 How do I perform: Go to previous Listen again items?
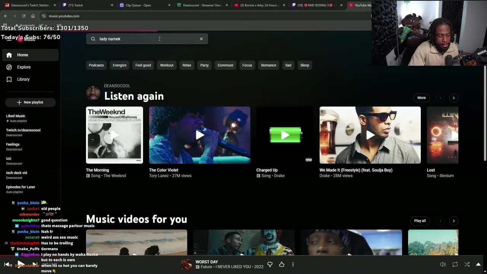440,98
